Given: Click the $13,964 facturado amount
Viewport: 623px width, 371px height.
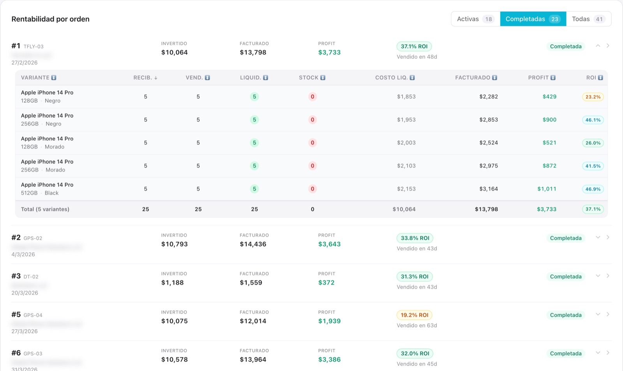Looking at the screenshot, I should [x=253, y=360].
